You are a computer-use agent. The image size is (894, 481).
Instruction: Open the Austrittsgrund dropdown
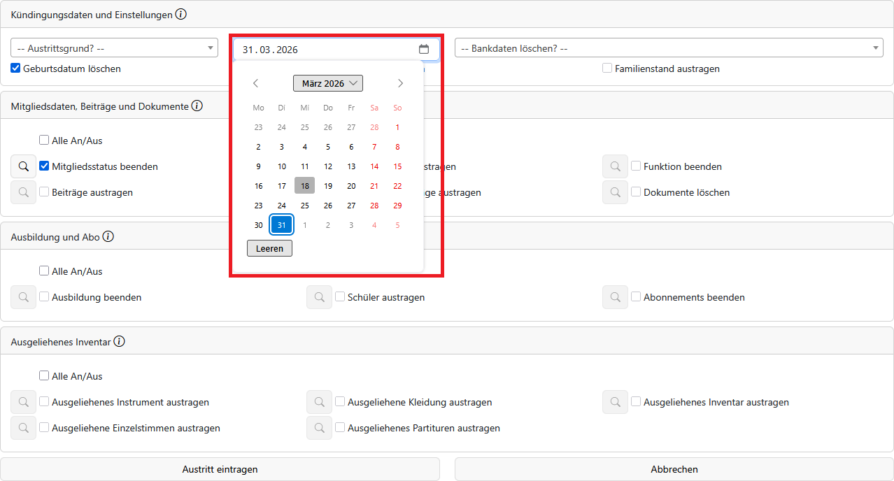point(114,48)
